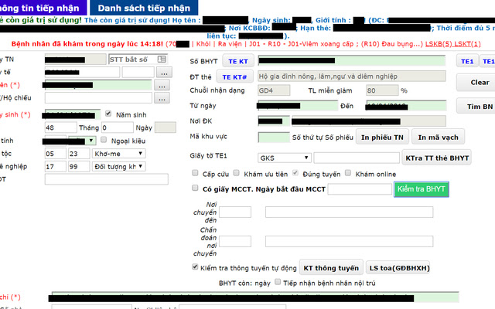Click the Ngày age input field
The image size is (495, 309).
click(x=166, y=127)
